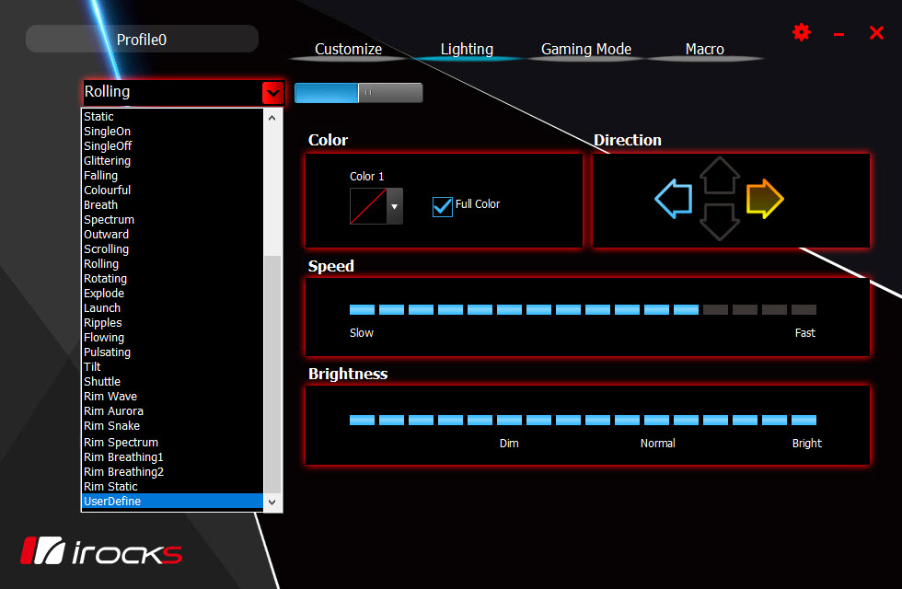Screen dimensions: 902x589
Task: Choose Rim Spectrum from the effect list
Action: point(173,443)
